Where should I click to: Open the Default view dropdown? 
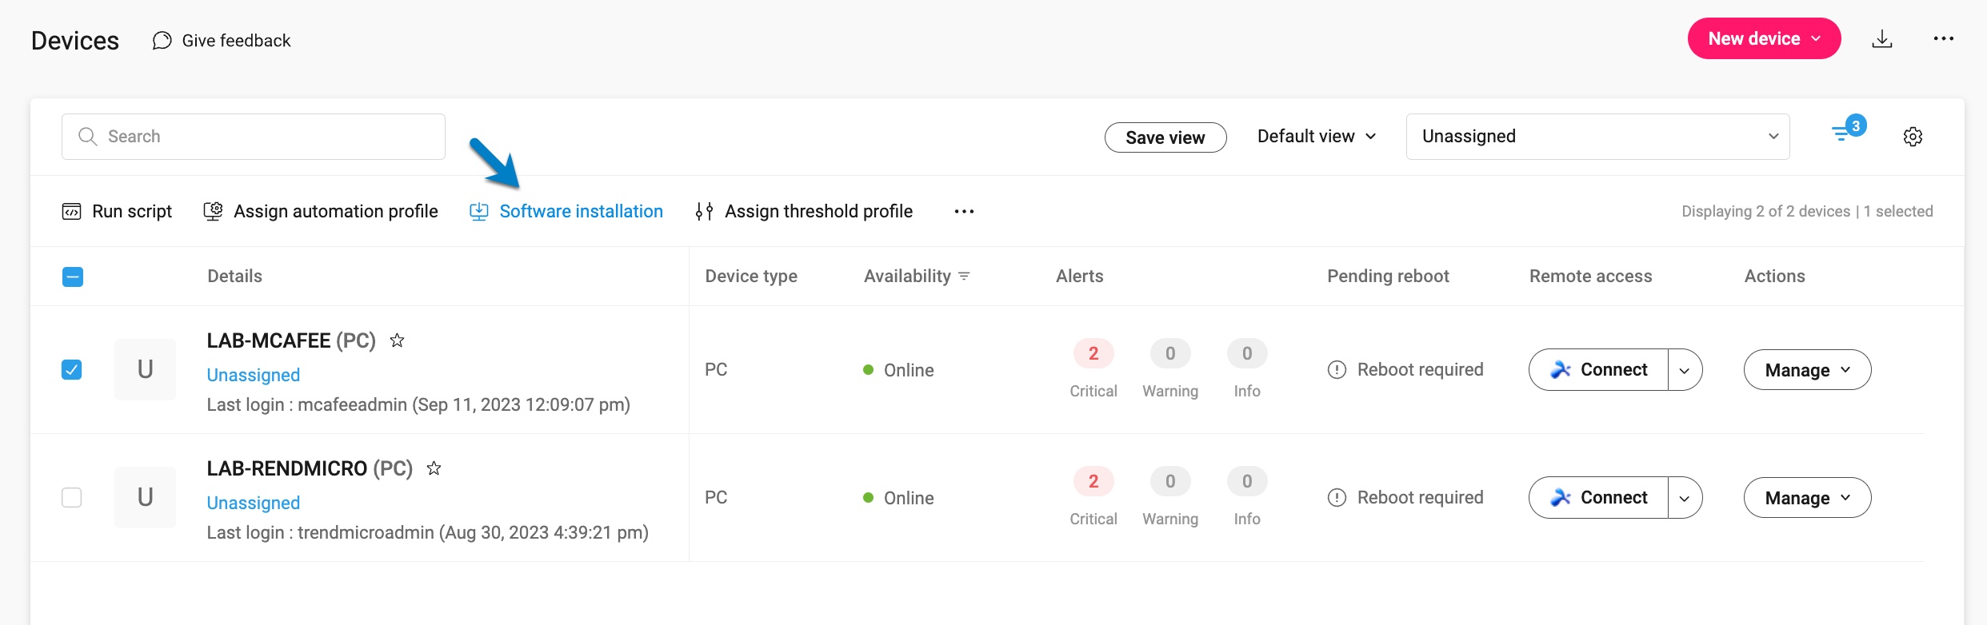pyautogui.click(x=1317, y=137)
